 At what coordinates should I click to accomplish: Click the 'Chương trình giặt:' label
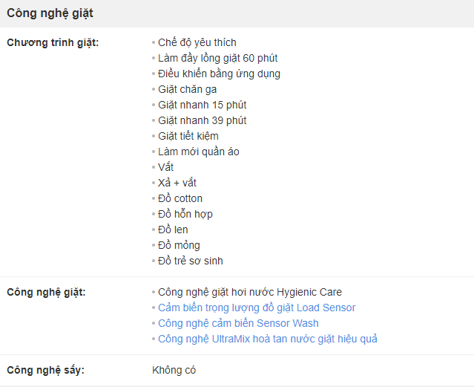tap(53, 42)
